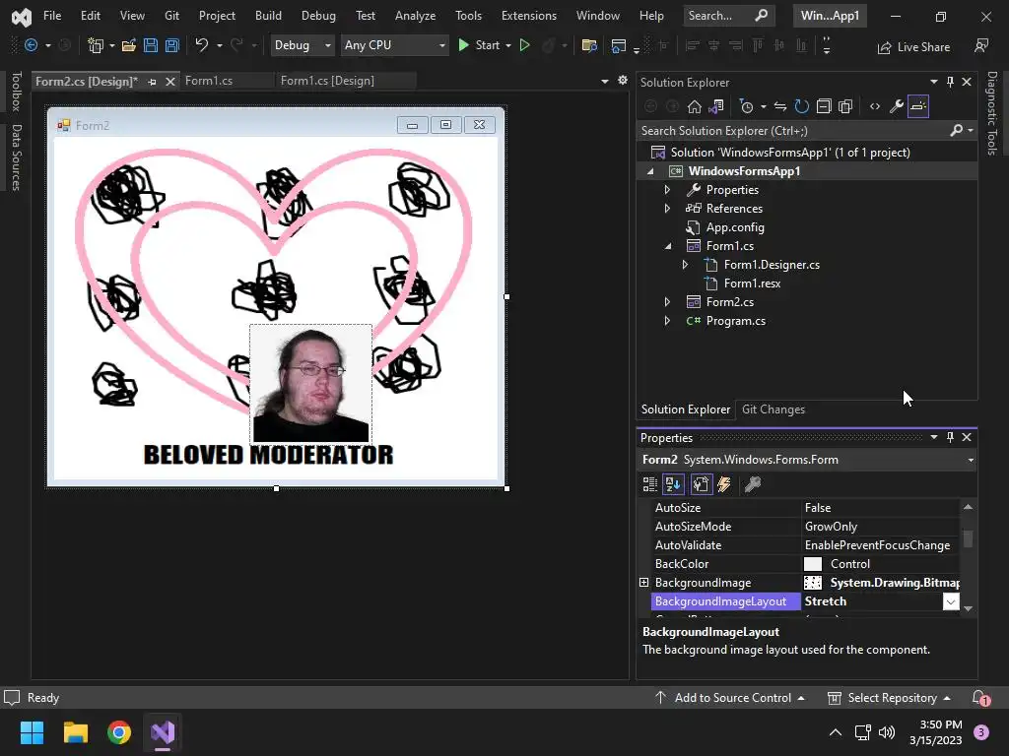Expand the BackgroundImage property
Image resolution: width=1009 pixels, height=756 pixels.
[x=643, y=583]
